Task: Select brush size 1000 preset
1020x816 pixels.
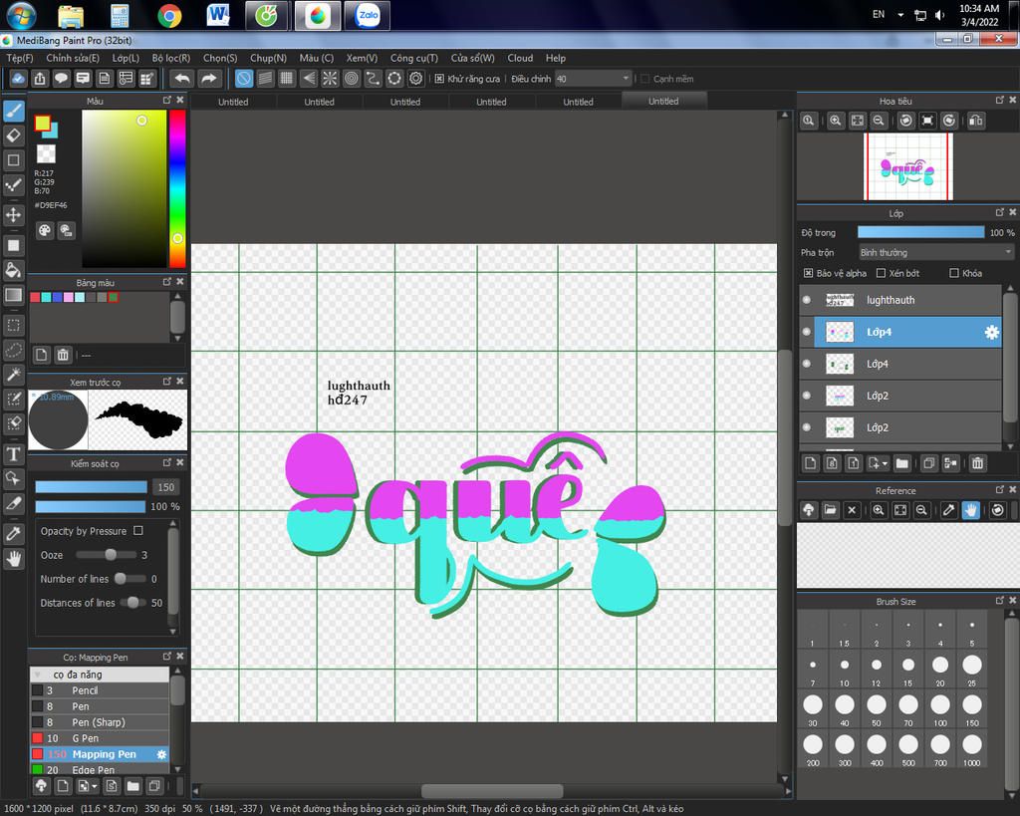Action: pyautogui.click(x=972, y=749)
